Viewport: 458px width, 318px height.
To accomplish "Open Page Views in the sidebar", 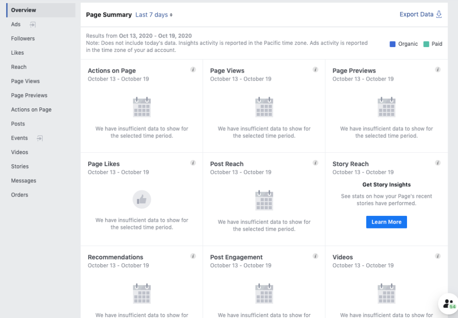I will pos(25,81).
